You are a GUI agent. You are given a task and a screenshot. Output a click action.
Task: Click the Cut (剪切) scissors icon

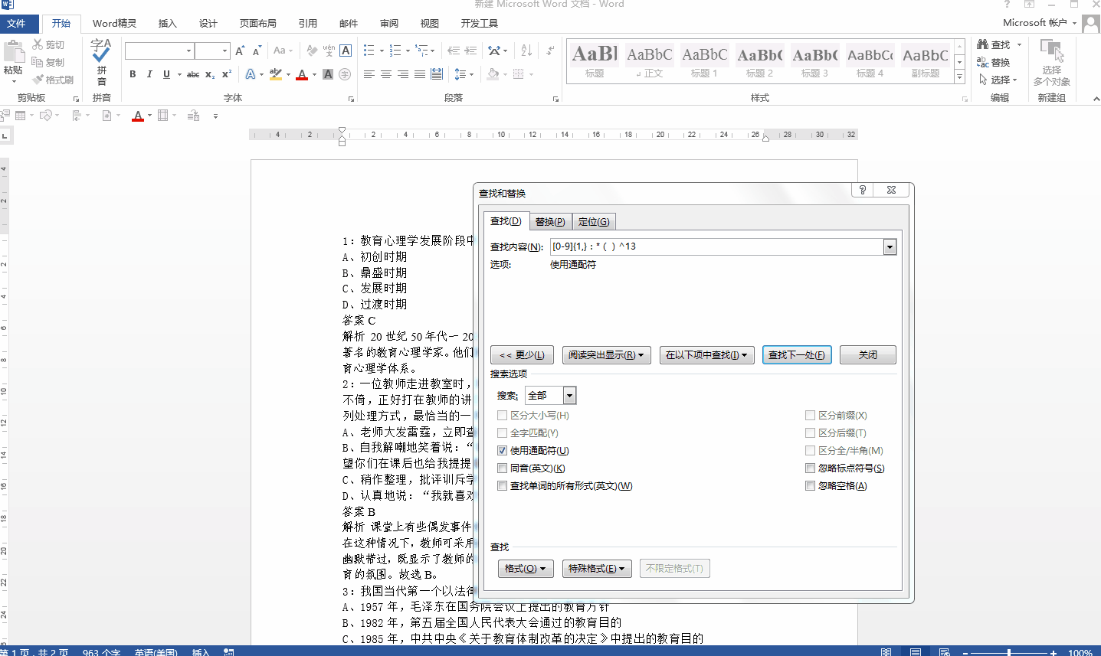coord(38,45)
